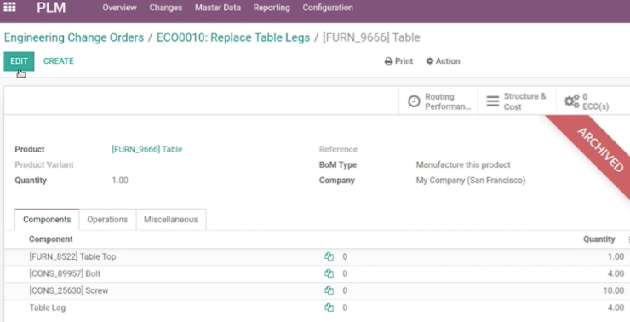The width and height of the screenshot is (630, 322).
Task: Open the Reporting menu
Action: pyautogui.click(x=272, y=8)
